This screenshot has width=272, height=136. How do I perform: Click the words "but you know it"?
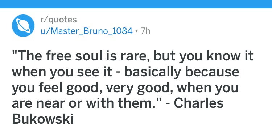click(x=203, y=57)
